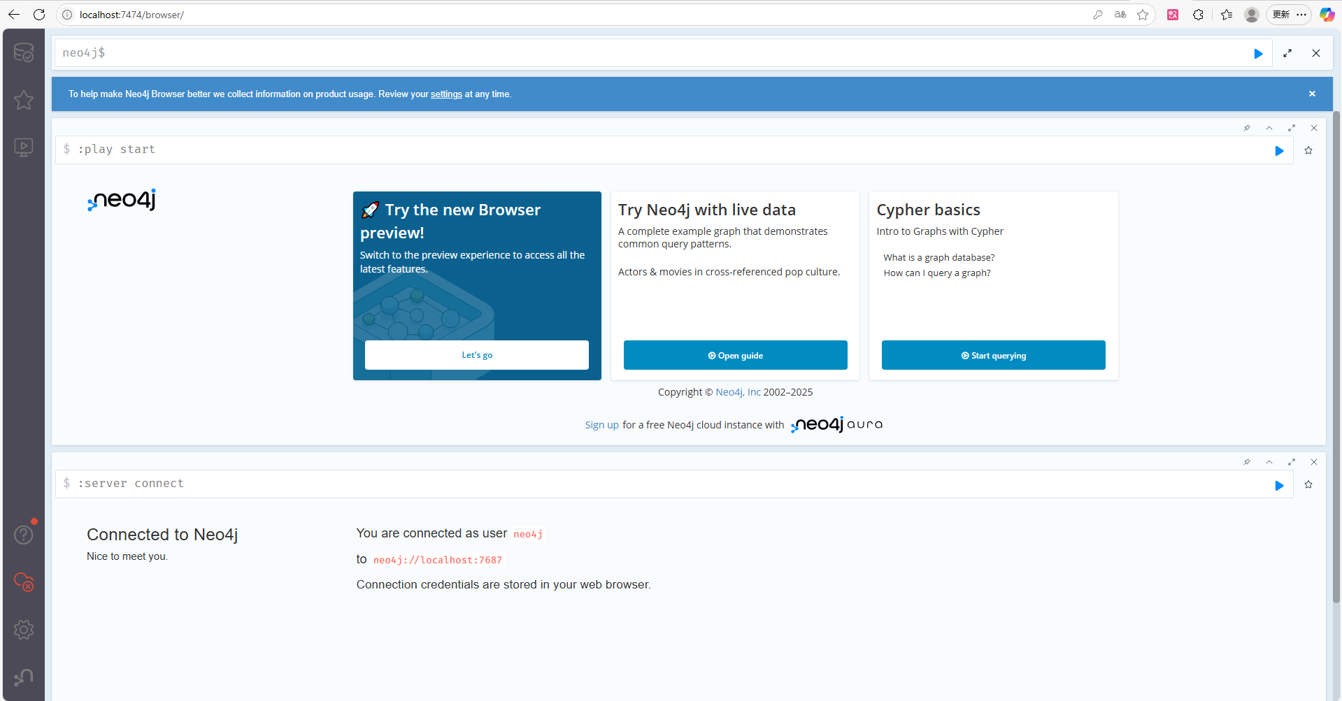1342x701 pixels.
Task: Open the settings link in banner
Action: coord(446,94)
